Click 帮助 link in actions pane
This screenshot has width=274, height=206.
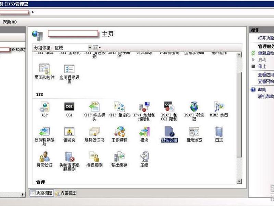coord(262,90)
